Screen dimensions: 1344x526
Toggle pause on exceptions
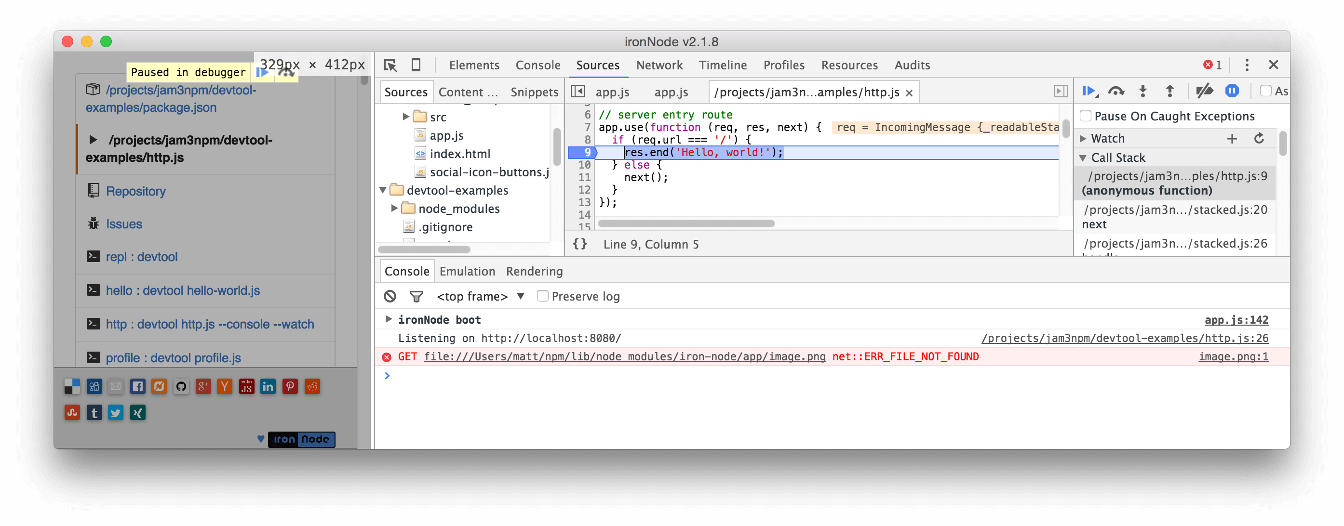[x=1232, y=91]
